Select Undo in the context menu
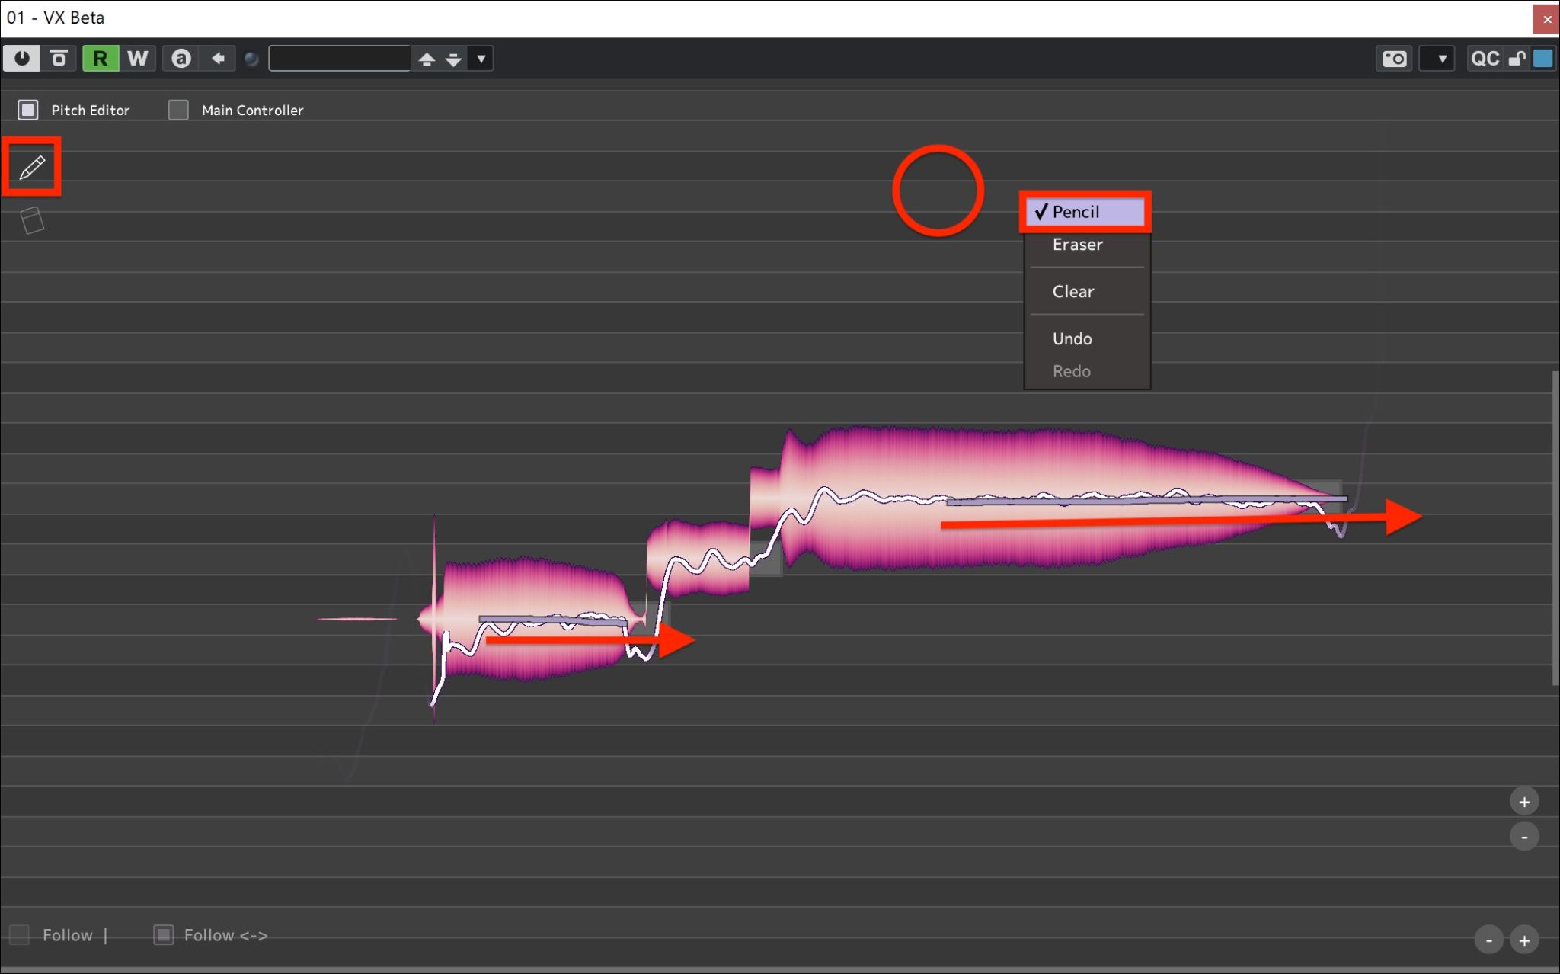1560x974 pixels. [x=1072, y=339]
